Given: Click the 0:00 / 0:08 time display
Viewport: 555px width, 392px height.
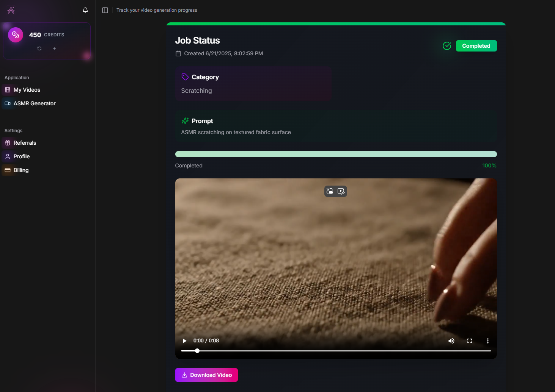Looking at the screenshot, I should [x=206, y=340].
